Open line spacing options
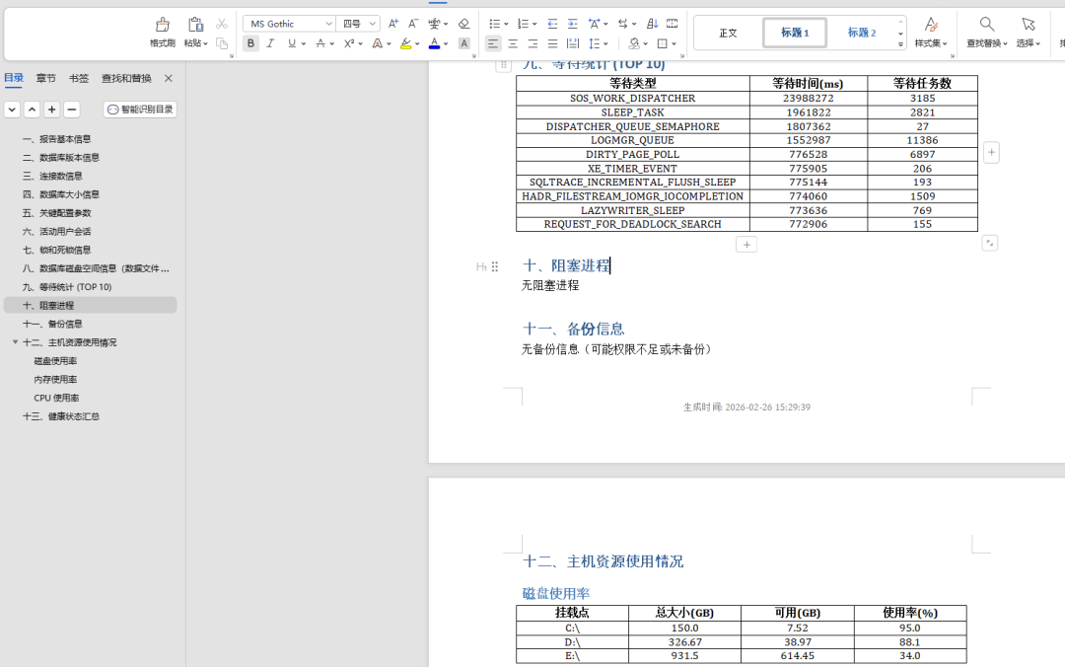 tap(595, 43)
